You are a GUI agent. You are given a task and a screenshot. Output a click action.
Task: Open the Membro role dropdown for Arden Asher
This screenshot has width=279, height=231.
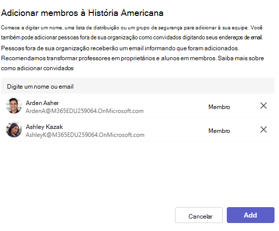(219, 107)
